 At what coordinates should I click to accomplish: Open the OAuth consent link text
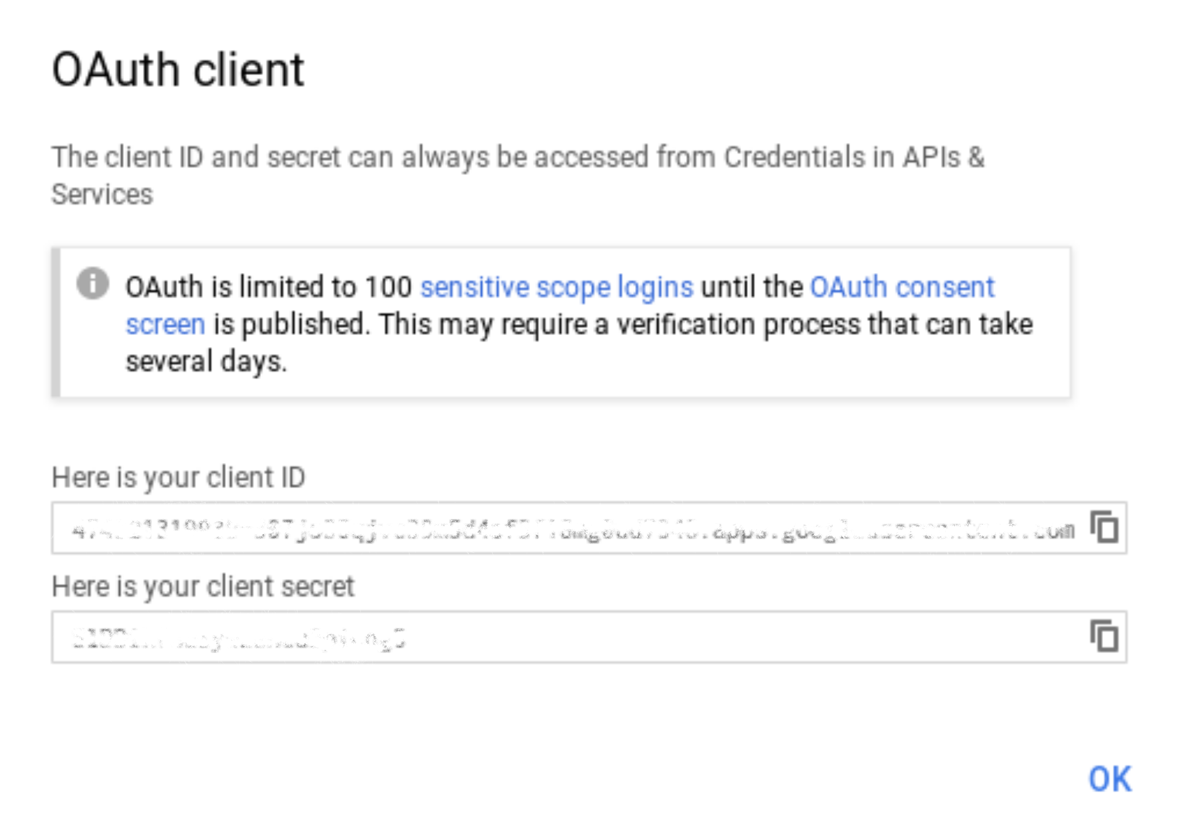[x=902, y=287]
